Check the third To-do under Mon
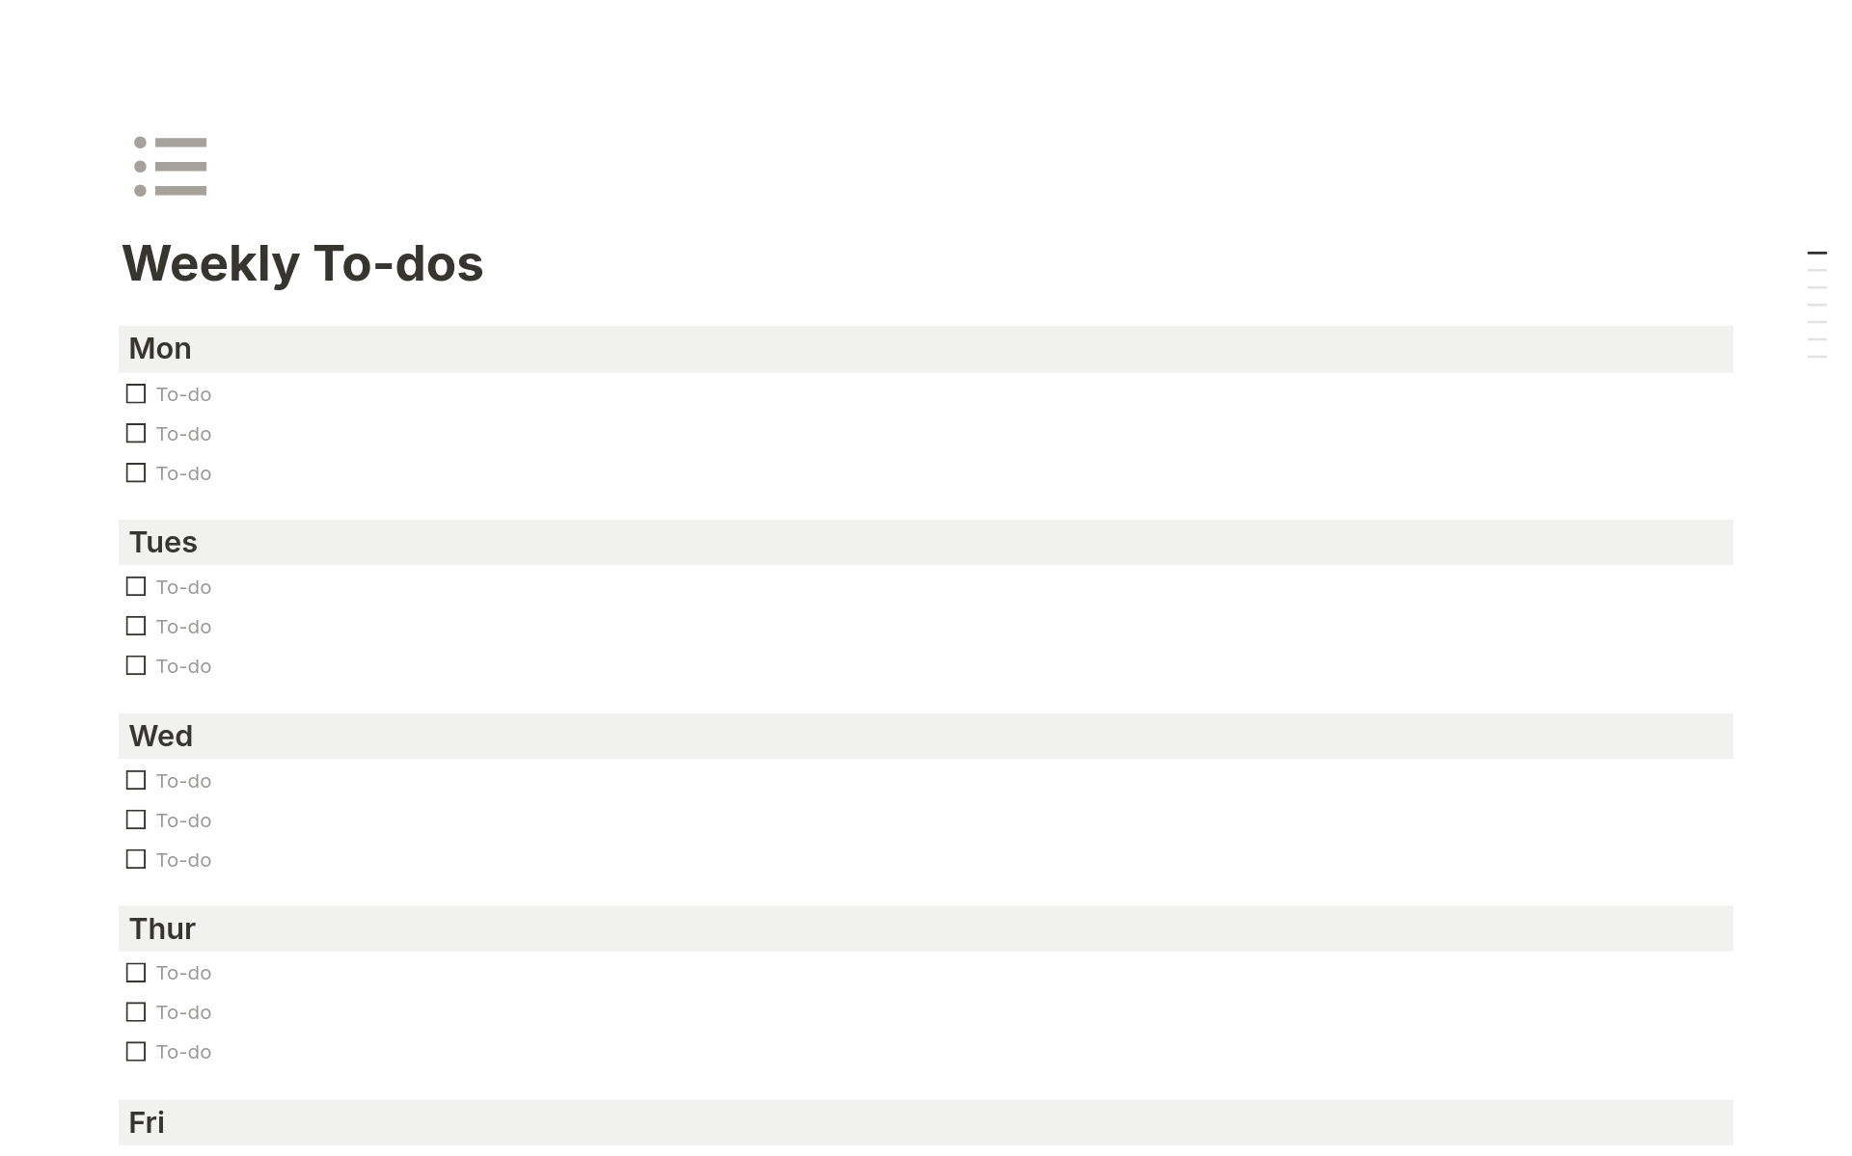This screenshot has height=1156, width=1852. [x=136, y=472]
